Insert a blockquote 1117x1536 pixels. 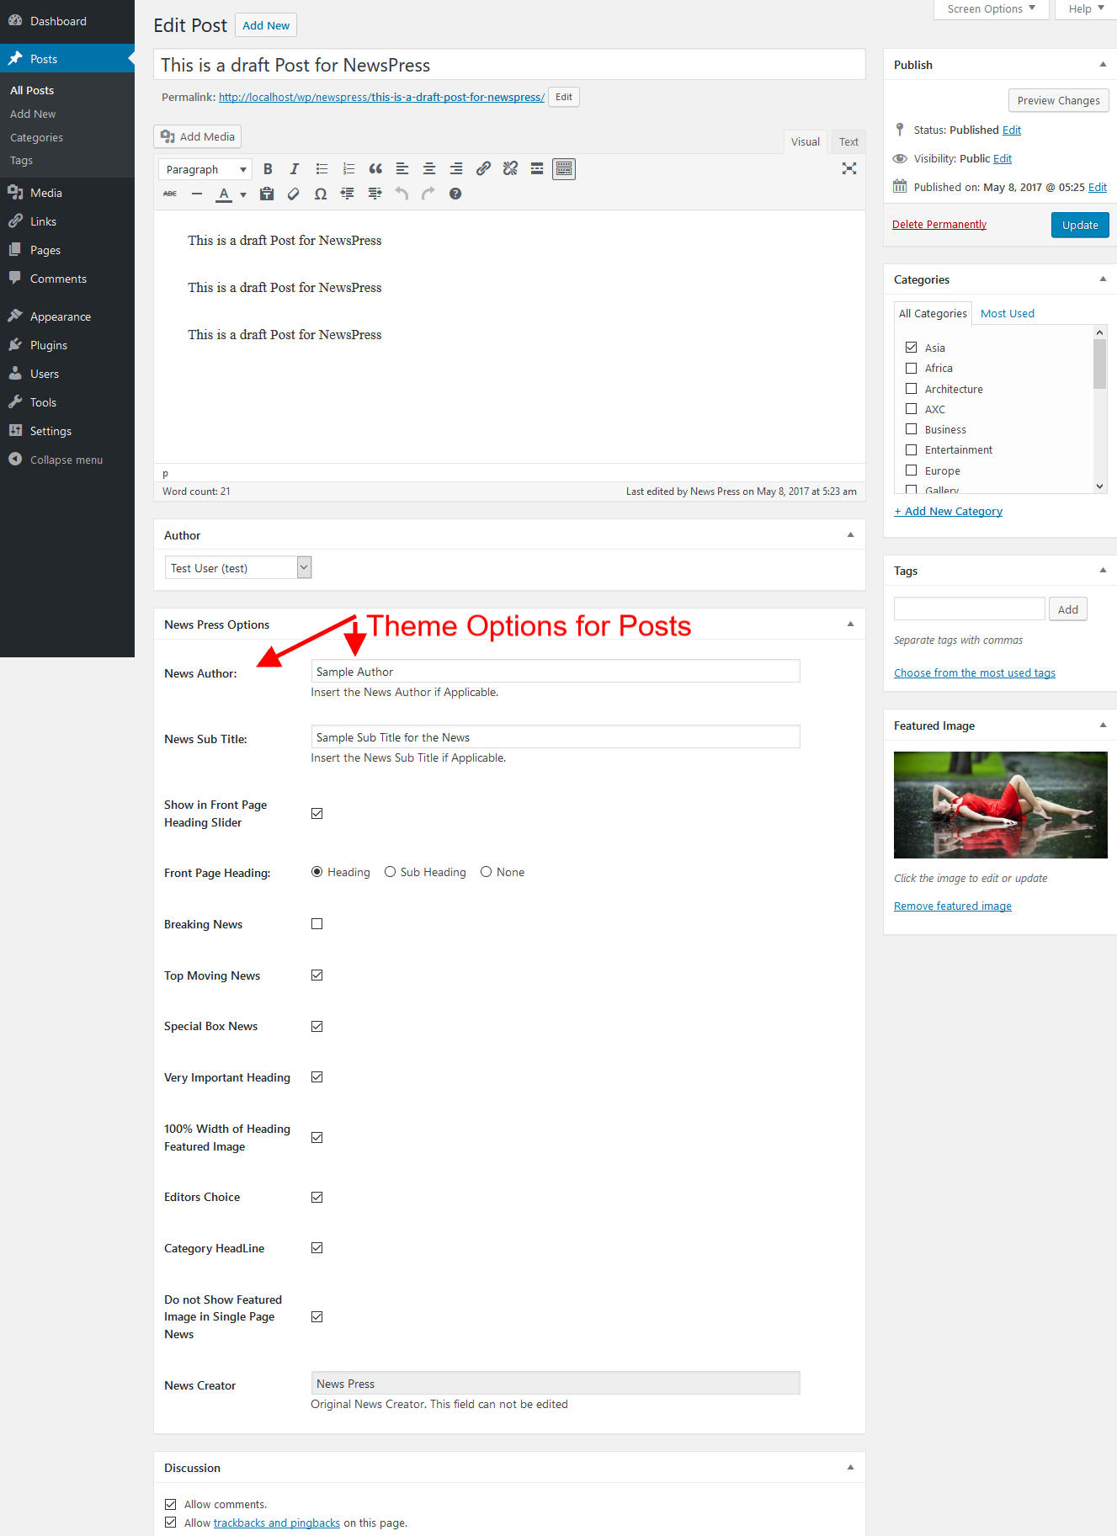(x=375, y=169)
